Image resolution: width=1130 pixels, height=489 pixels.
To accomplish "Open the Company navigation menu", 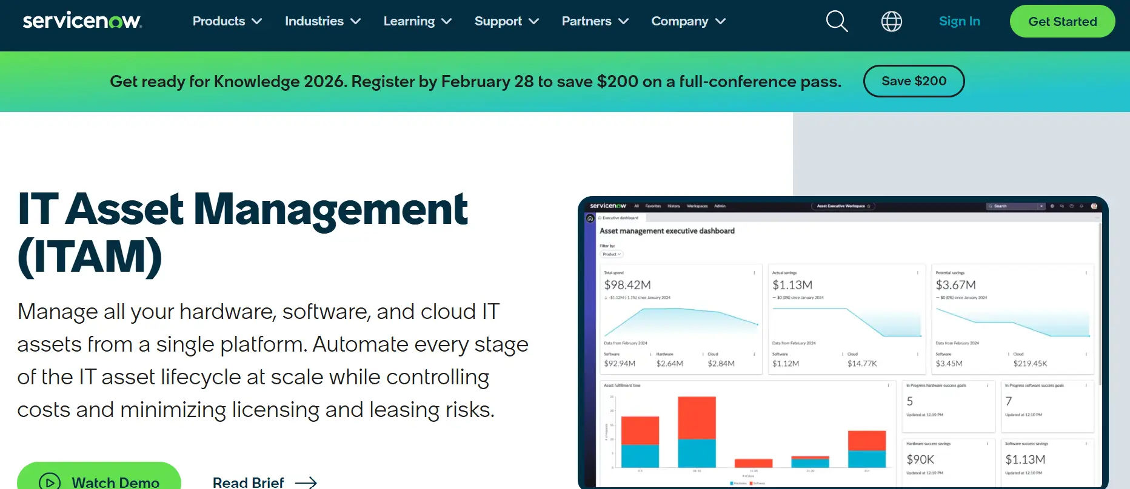I will (x=689, y=21).
